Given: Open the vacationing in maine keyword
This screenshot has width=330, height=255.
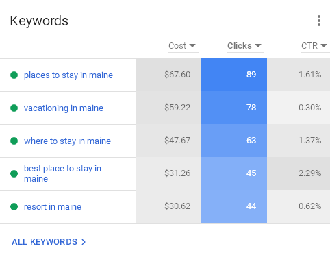Looking at the screenshot, I should pos(64,108).
